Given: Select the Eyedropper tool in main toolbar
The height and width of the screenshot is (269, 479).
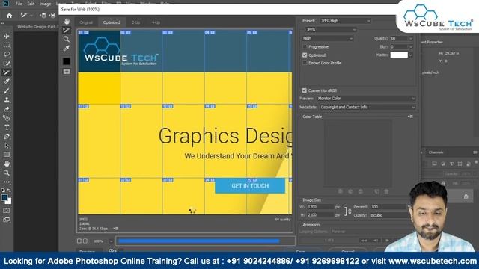Looking at the screenshot, I should [x=7, y=81].
